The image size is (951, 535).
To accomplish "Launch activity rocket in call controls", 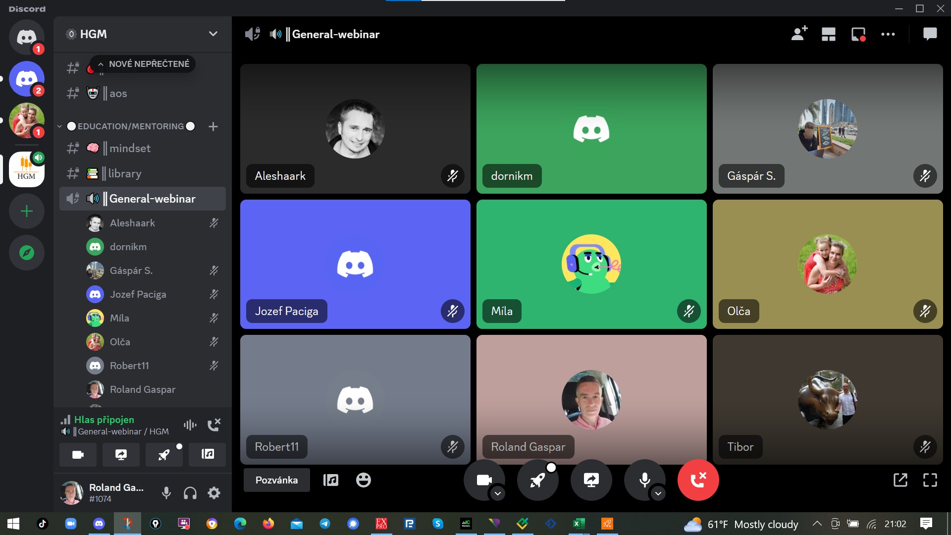I will point(537,480).
